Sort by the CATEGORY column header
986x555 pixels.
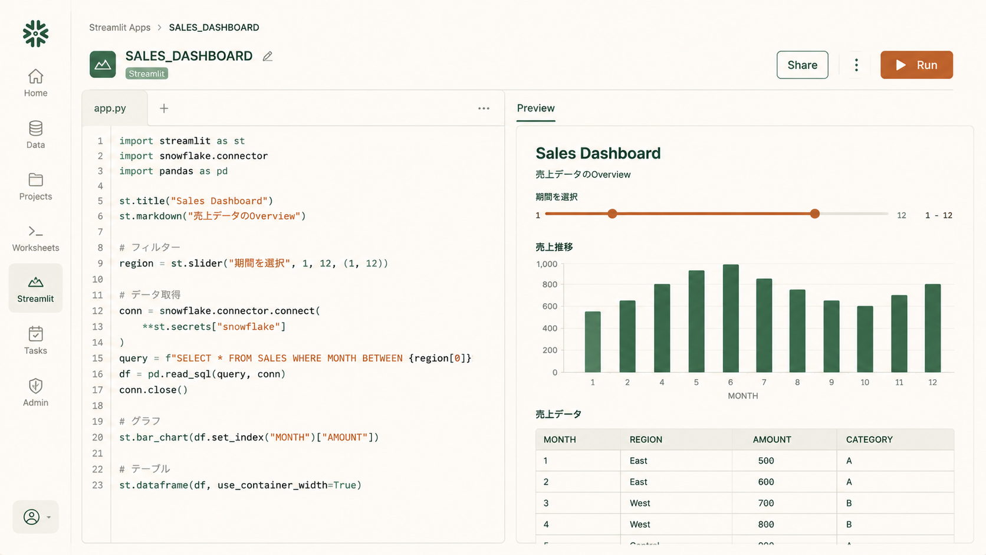869,439
